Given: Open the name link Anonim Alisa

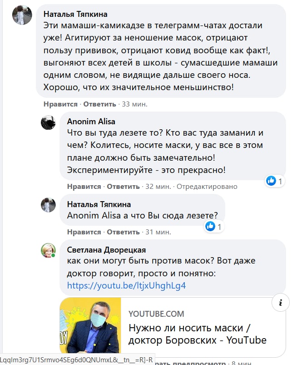Looking at the screenshot, I should click(91, 122).
